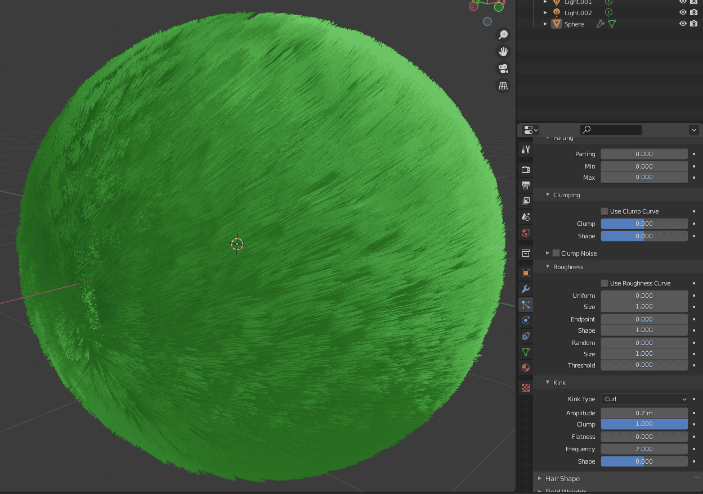Select the Object properties orange square tab

[525, 273]
